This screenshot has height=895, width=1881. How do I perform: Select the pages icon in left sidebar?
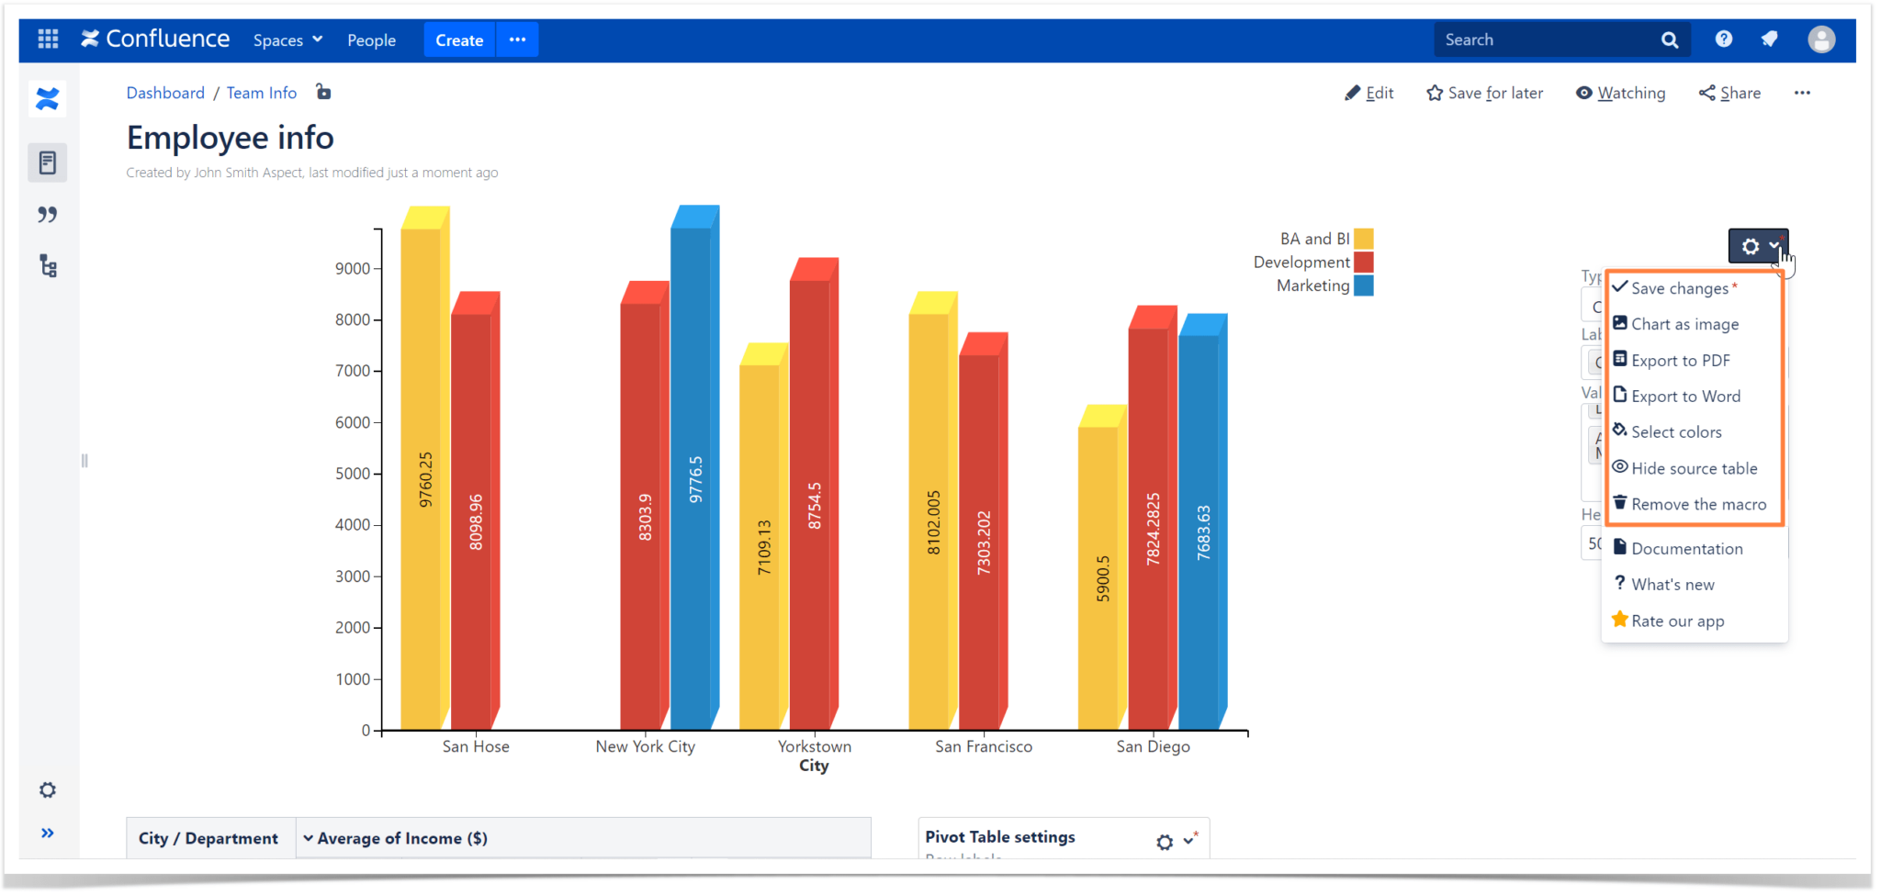point(47,162)
